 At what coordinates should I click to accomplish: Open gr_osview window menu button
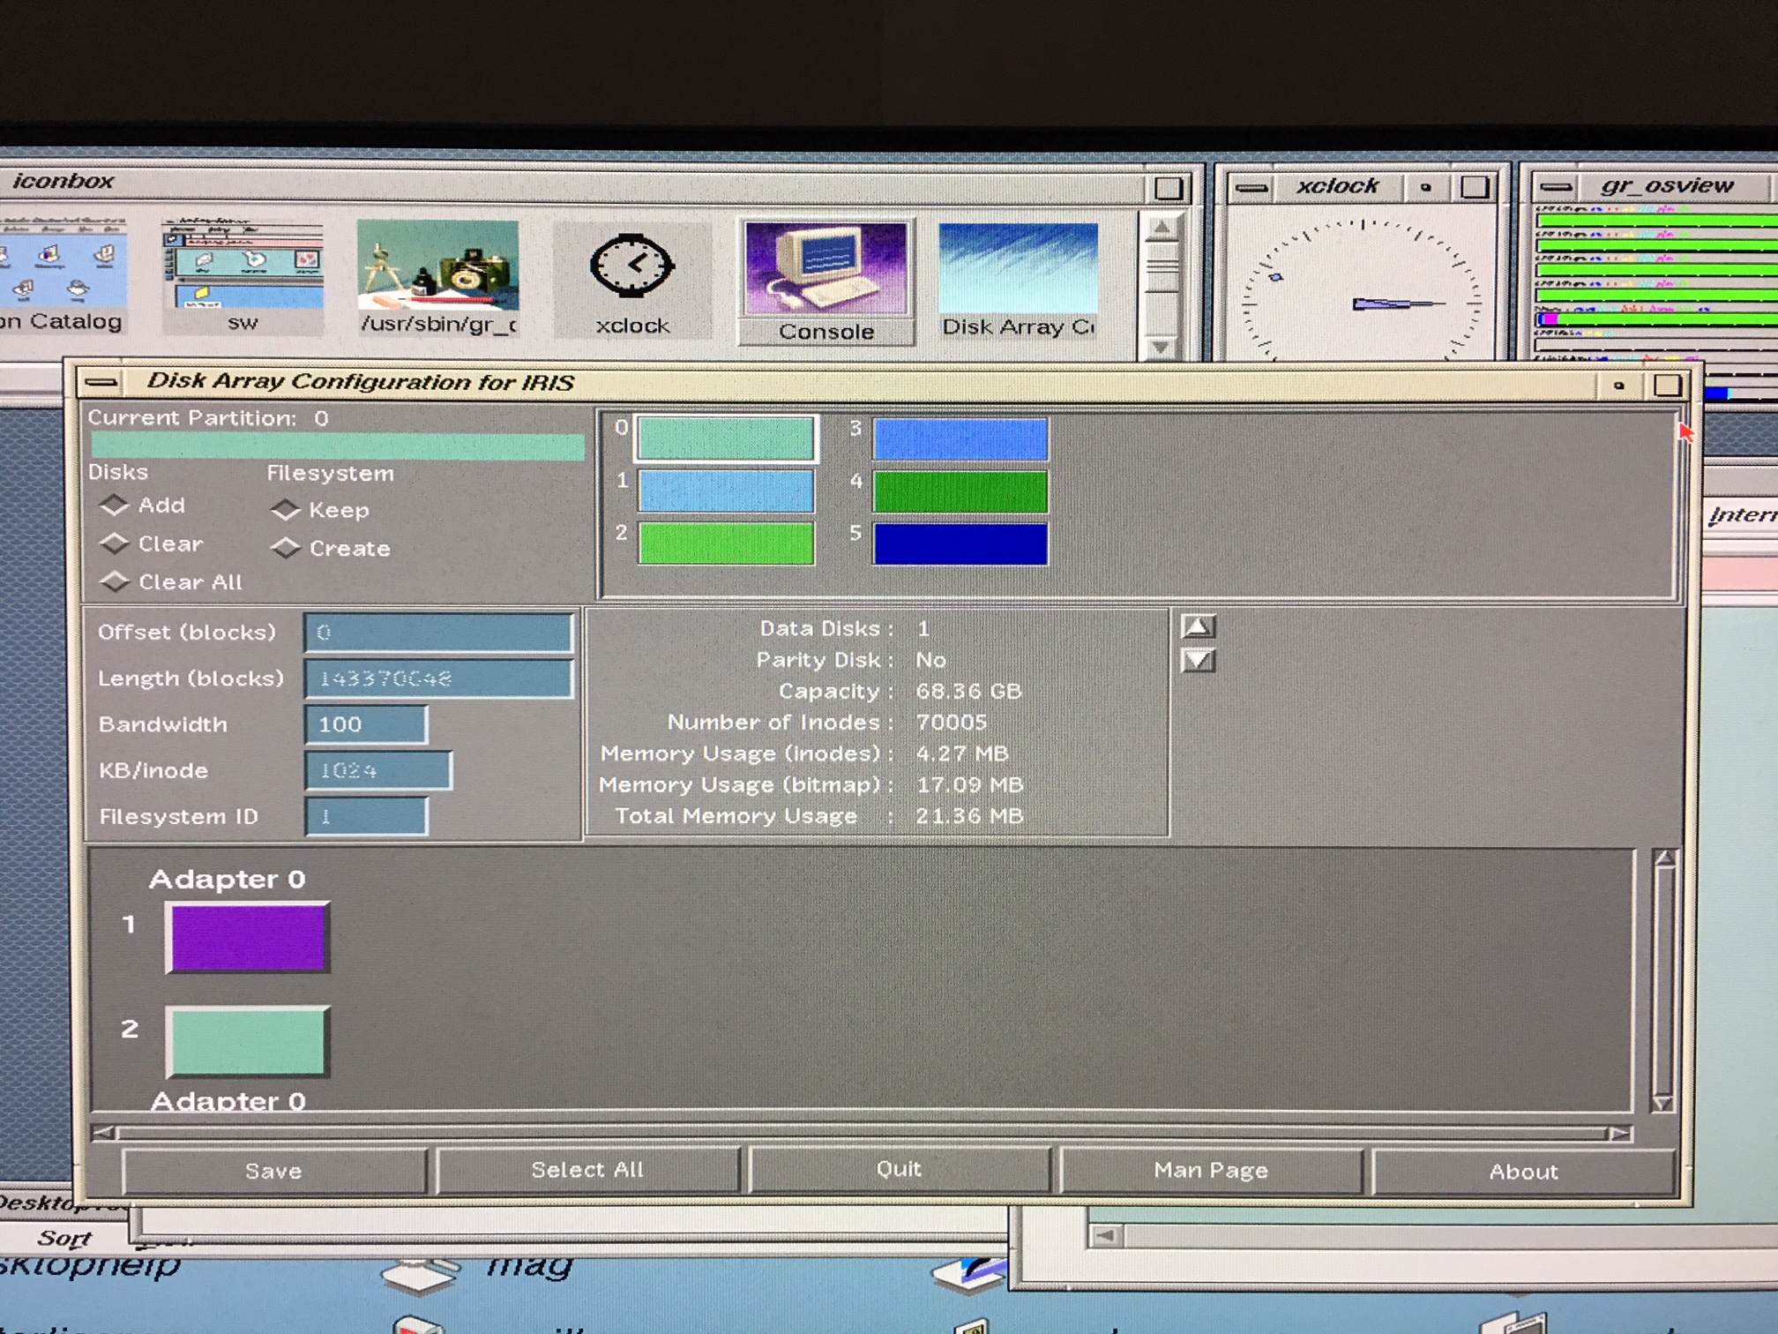click(1557, 186)
